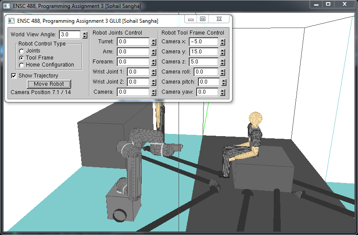Maximize the main ENSC 488 window
358x235 pixels.
tap(328, 4)
